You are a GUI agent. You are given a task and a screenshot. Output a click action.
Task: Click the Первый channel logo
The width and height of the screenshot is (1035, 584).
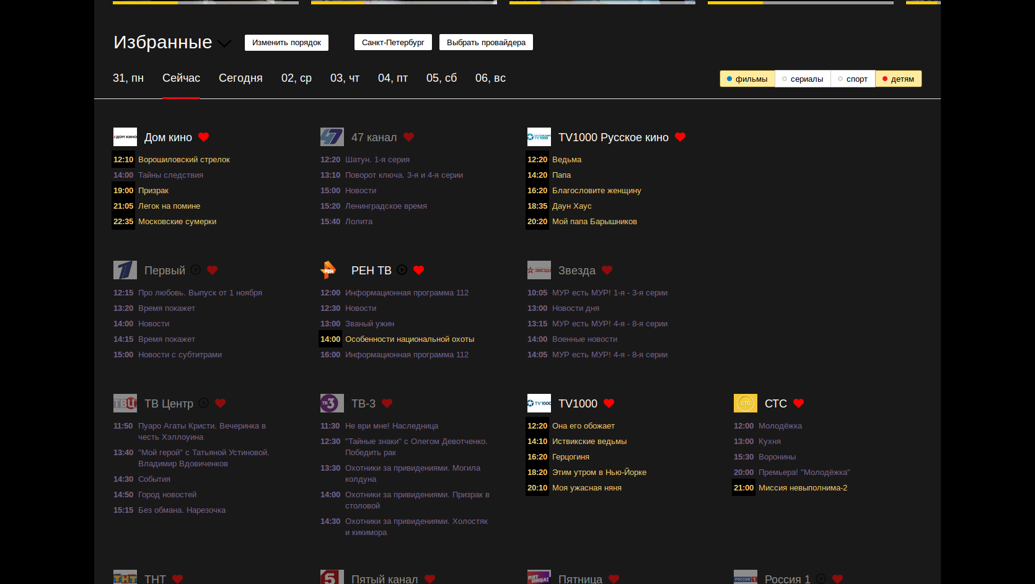[x=125, y=270]
